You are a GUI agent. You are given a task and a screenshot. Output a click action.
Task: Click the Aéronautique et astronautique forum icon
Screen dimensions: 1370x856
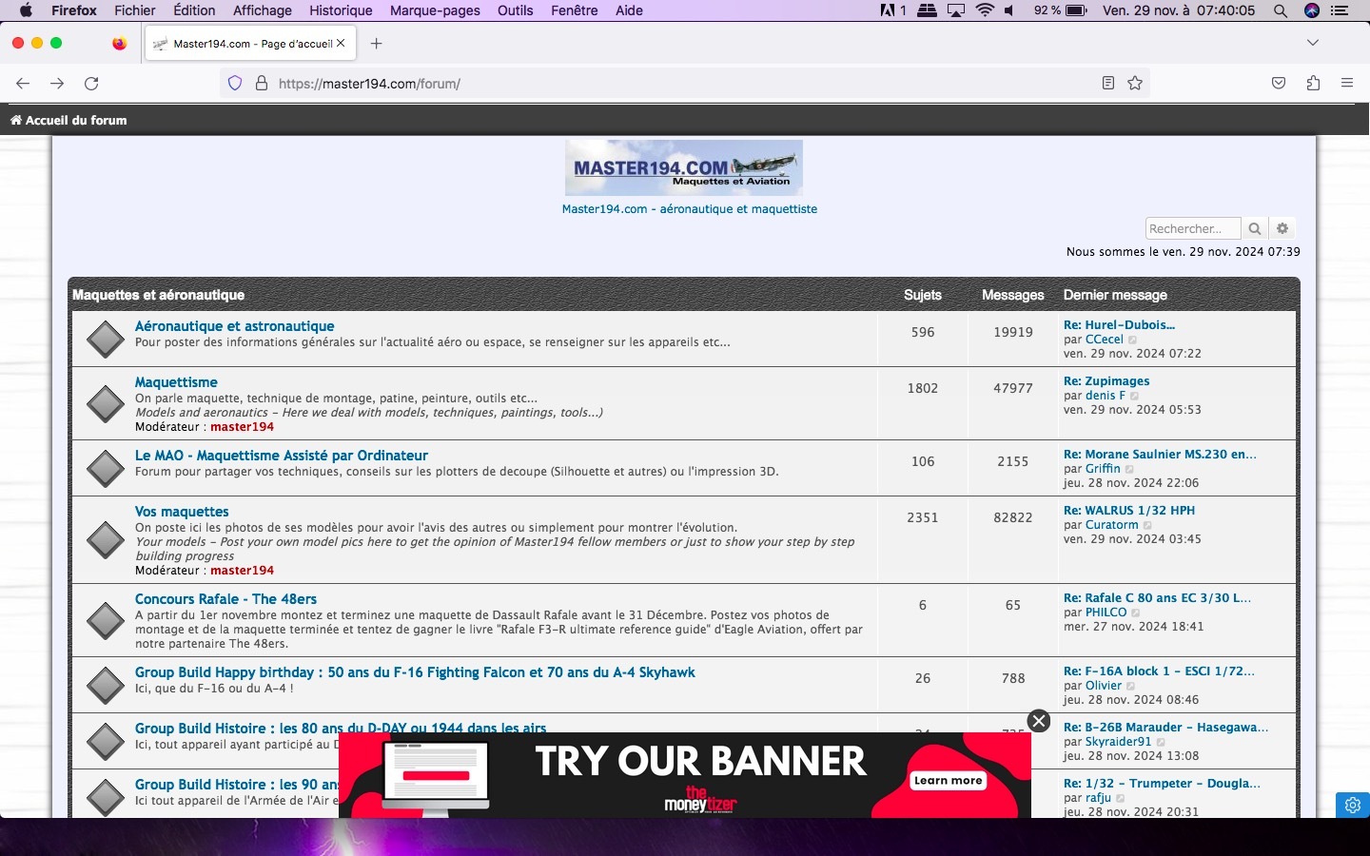coord(105,340)
